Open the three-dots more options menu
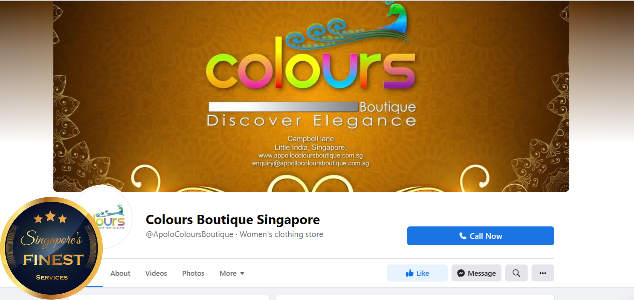 tap(543, 273)
